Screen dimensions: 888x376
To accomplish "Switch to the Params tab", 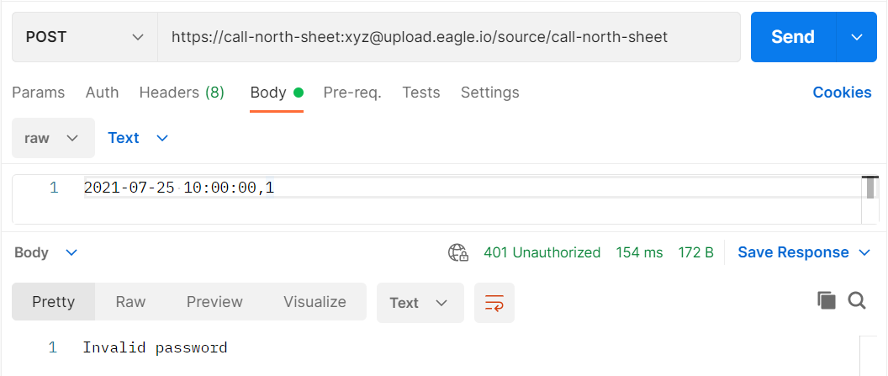I will click(x=39, y=93).
